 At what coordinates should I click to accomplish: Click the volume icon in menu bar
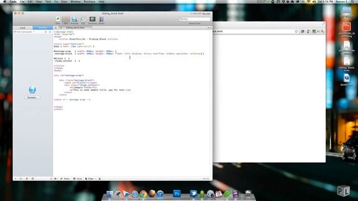click(x=314, y=2)
